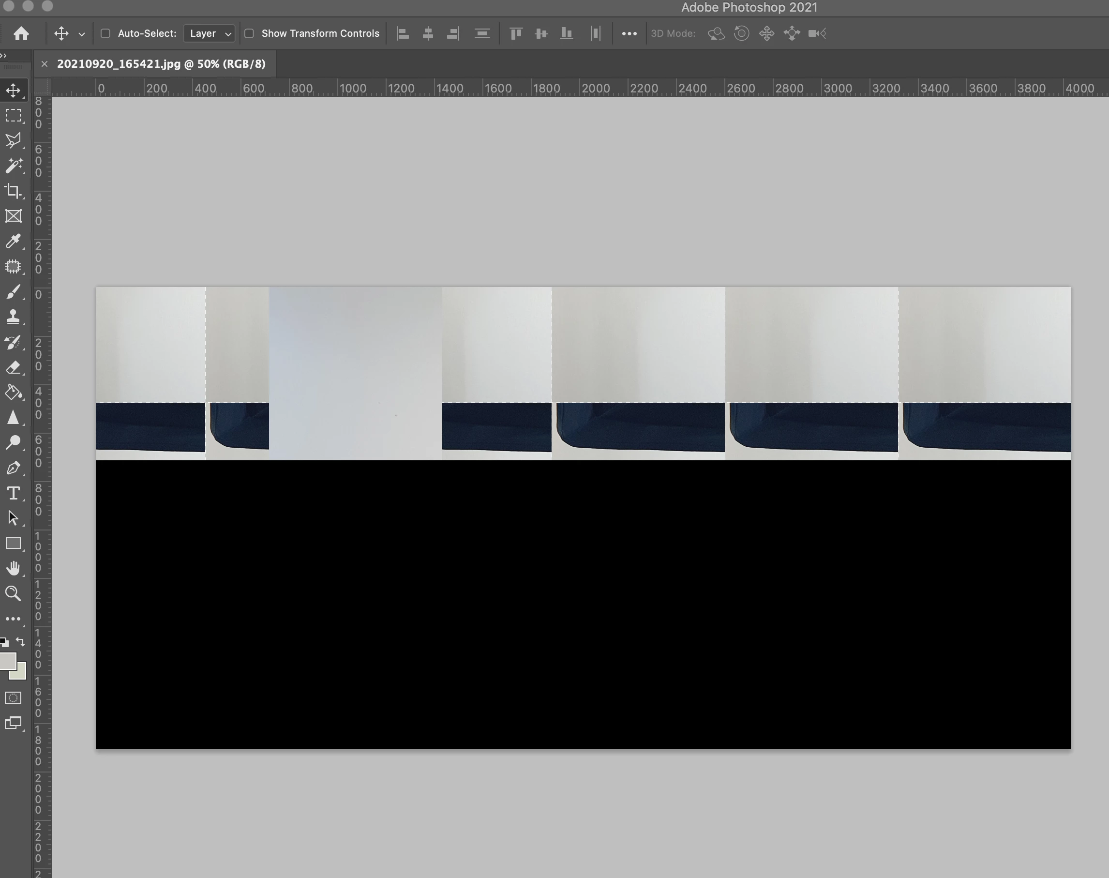Select the Hand tool
The width and height of the screenshot is (1109, 878).
(x=14, y=568)
